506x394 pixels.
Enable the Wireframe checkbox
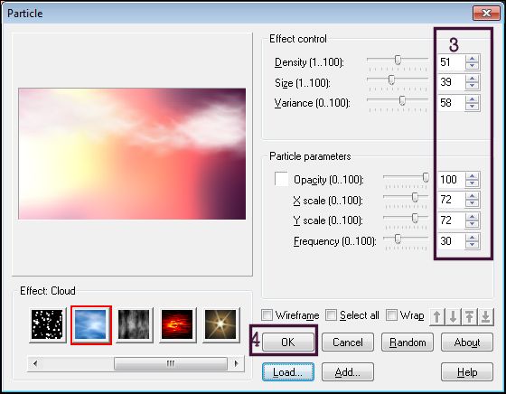267,315
